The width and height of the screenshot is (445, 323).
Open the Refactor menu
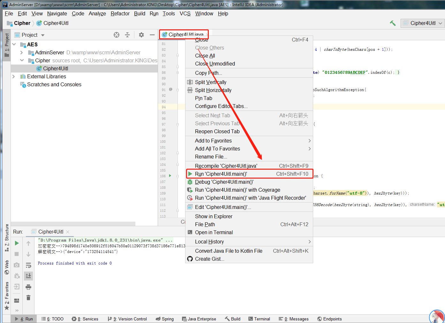click(120, 13)
